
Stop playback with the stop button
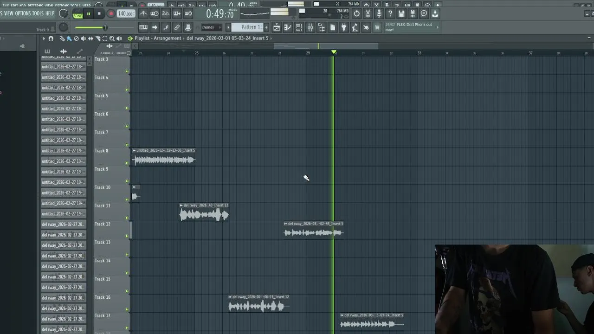(x=99, y=14)
